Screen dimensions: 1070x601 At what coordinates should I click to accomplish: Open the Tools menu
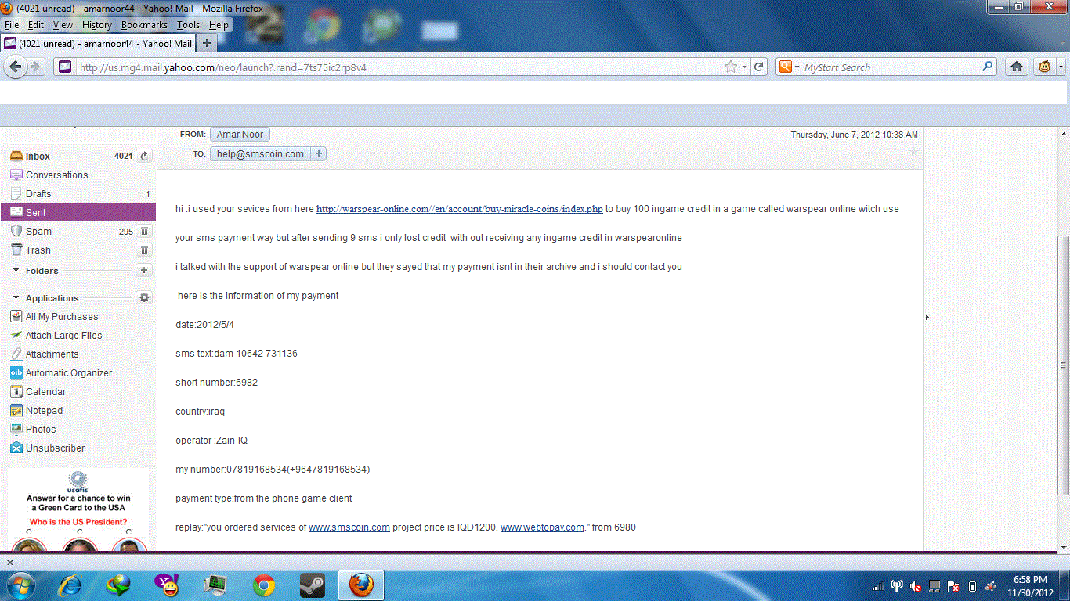click(x=188, y=25)
